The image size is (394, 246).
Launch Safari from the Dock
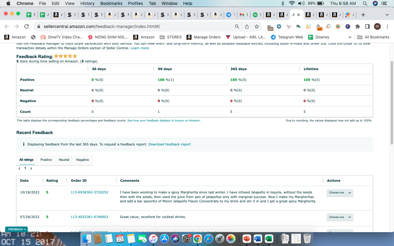[x=209, y=238]
